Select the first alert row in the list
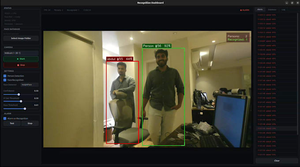Image resolution: width=300 pixels, height=167 pixels. click(x=276, y=15)
